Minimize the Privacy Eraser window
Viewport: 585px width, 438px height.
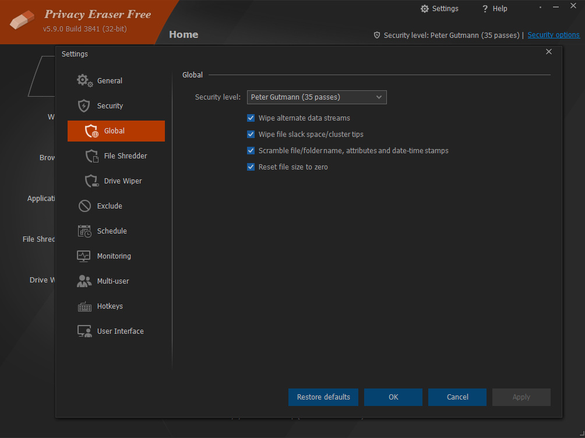[556, 7]
